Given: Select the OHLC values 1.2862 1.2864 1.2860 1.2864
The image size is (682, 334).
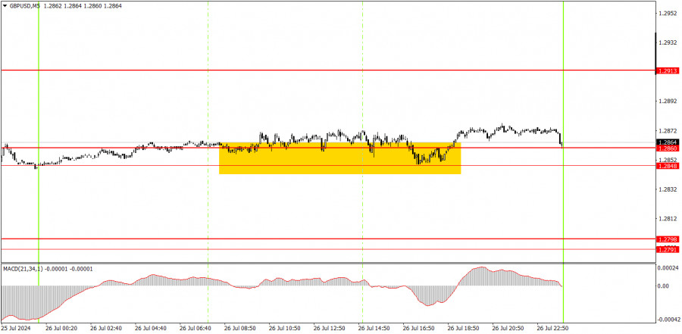Looking at the screenshot, I should coord(83,7).
